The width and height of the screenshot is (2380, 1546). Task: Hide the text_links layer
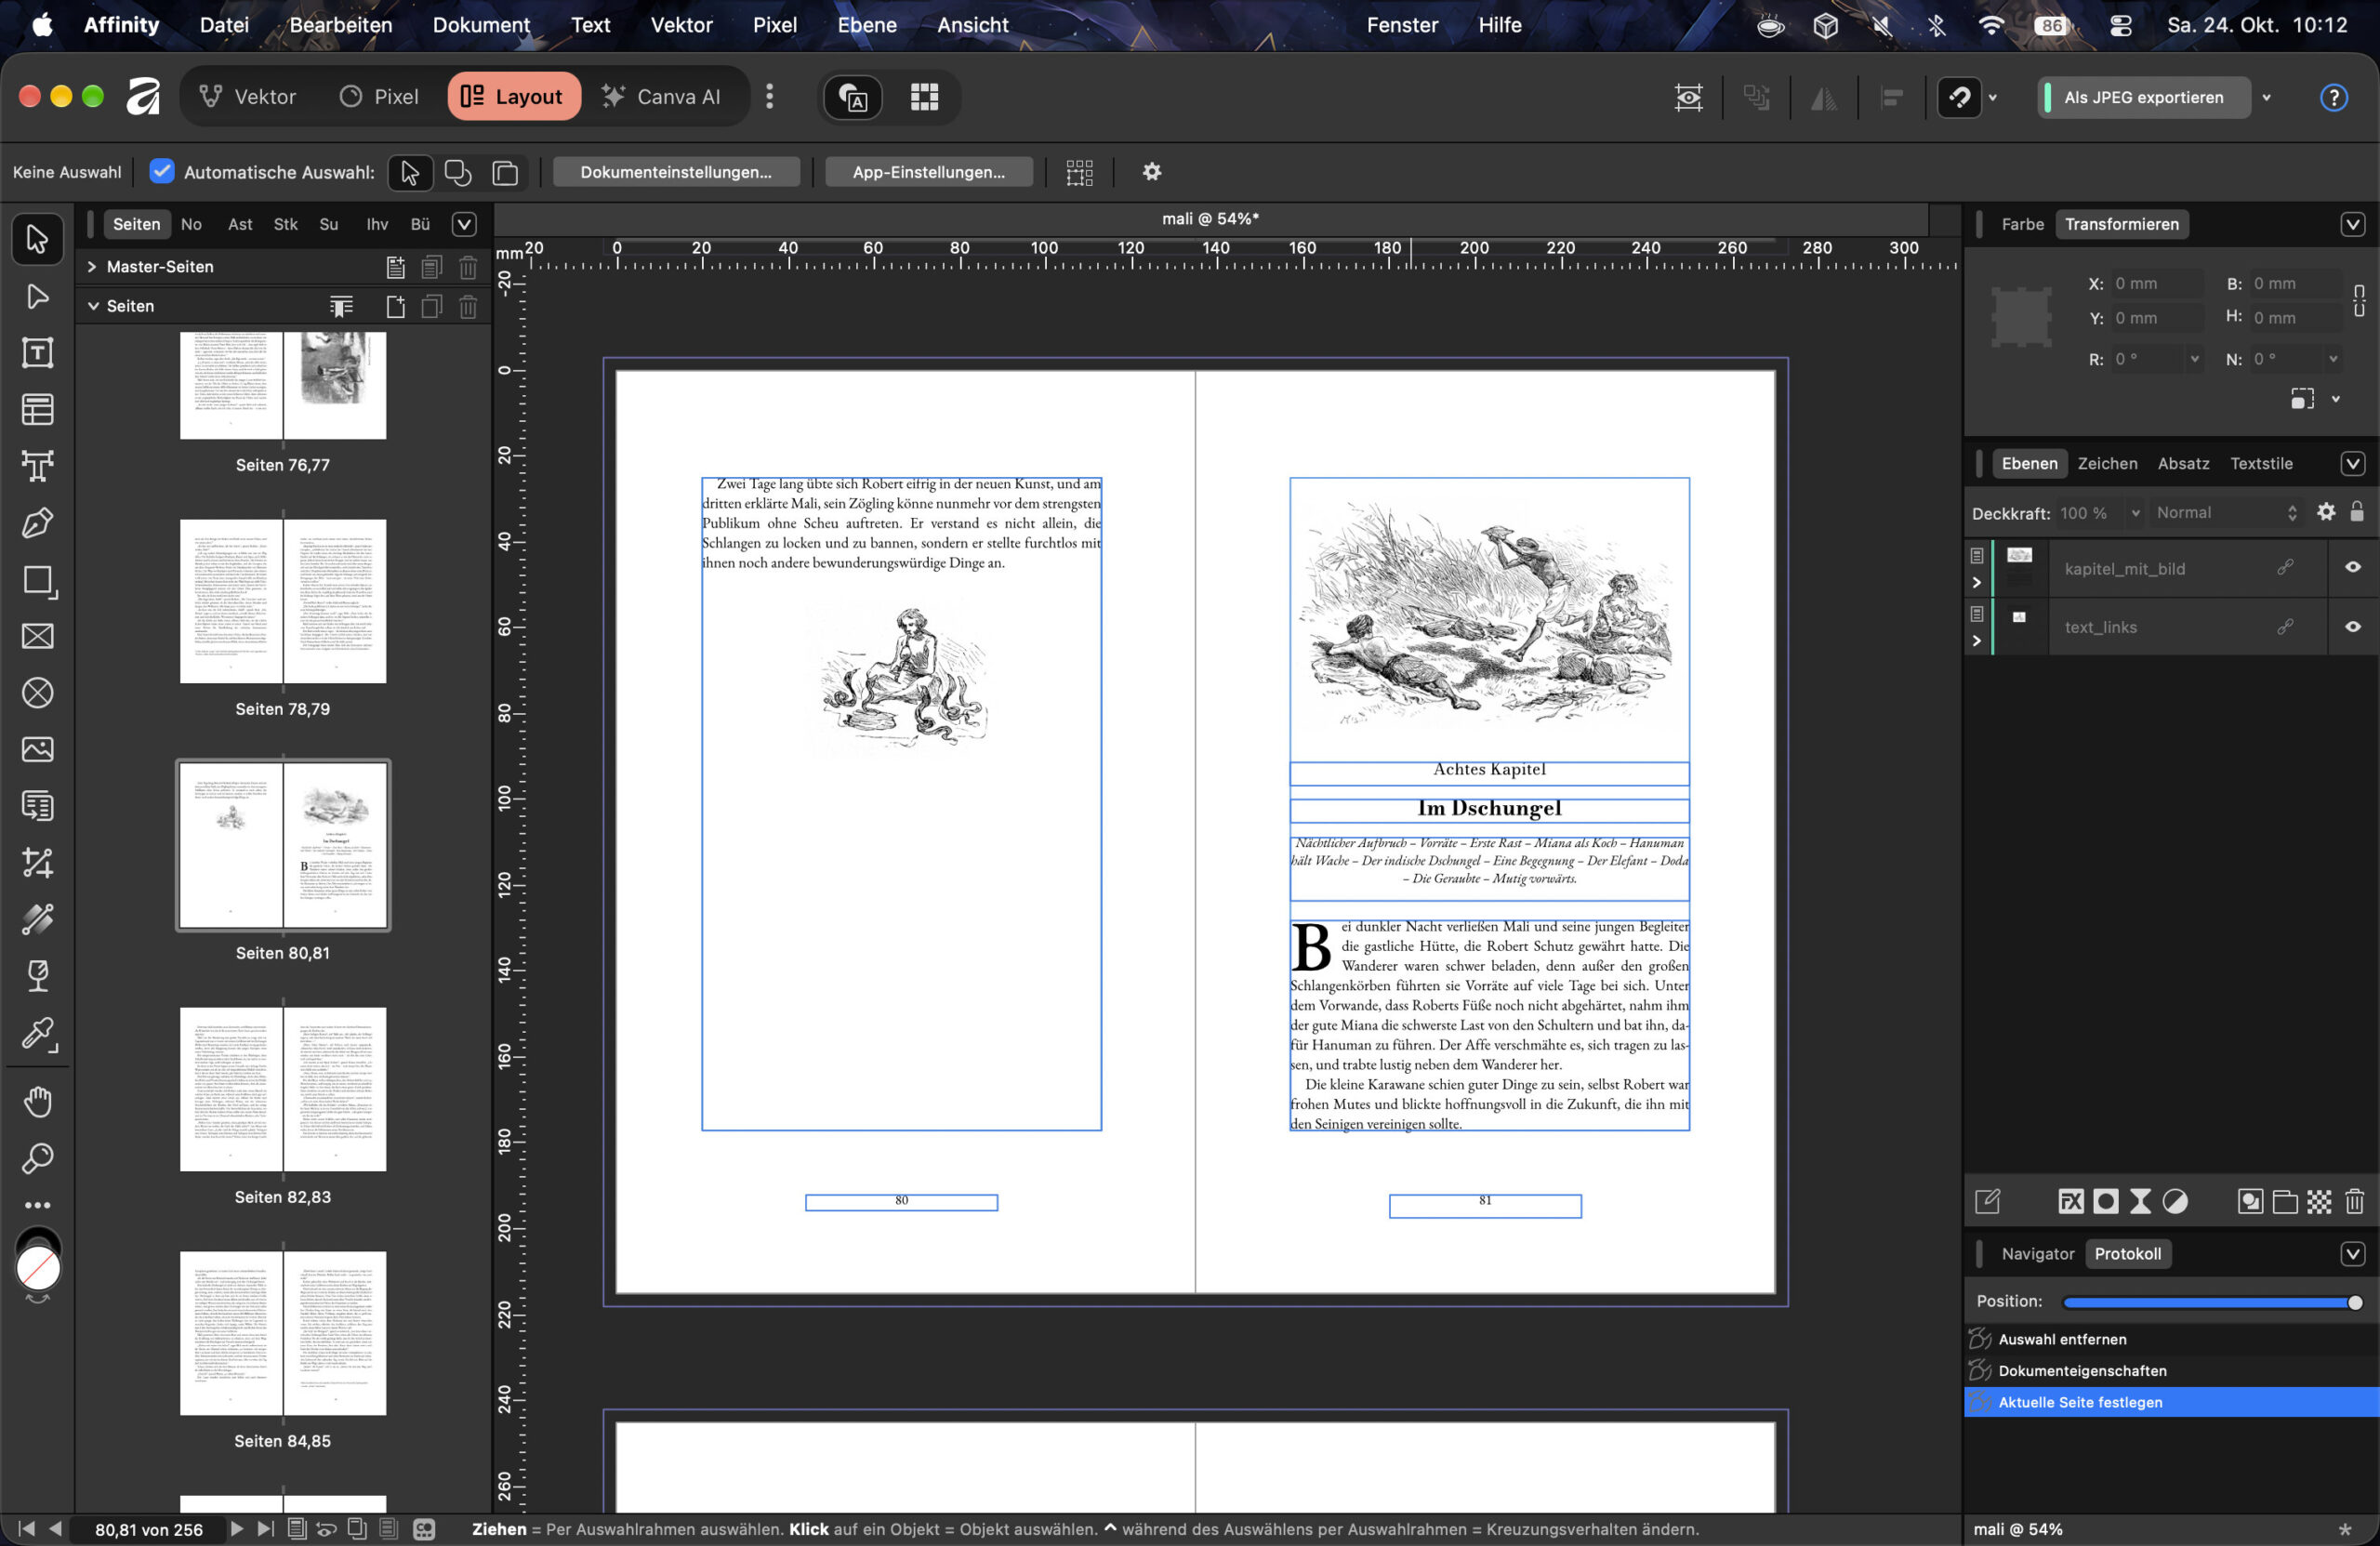point(2352,627)
